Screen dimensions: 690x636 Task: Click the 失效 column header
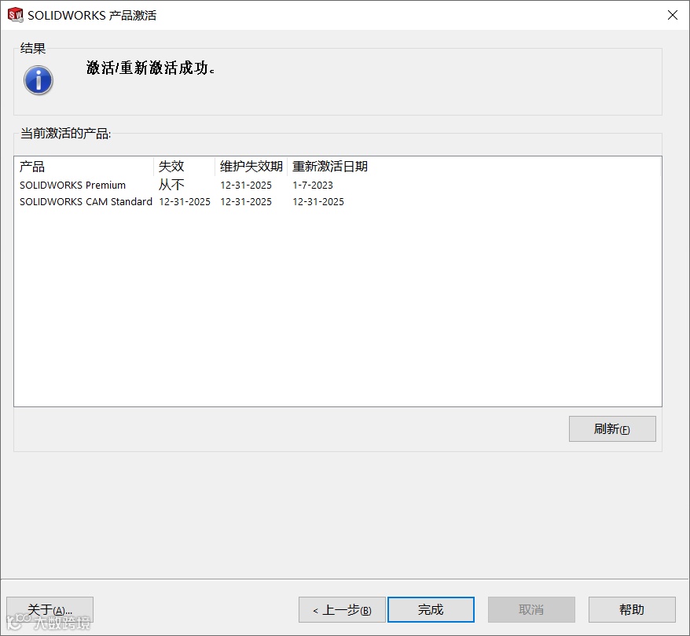[185, 167]
